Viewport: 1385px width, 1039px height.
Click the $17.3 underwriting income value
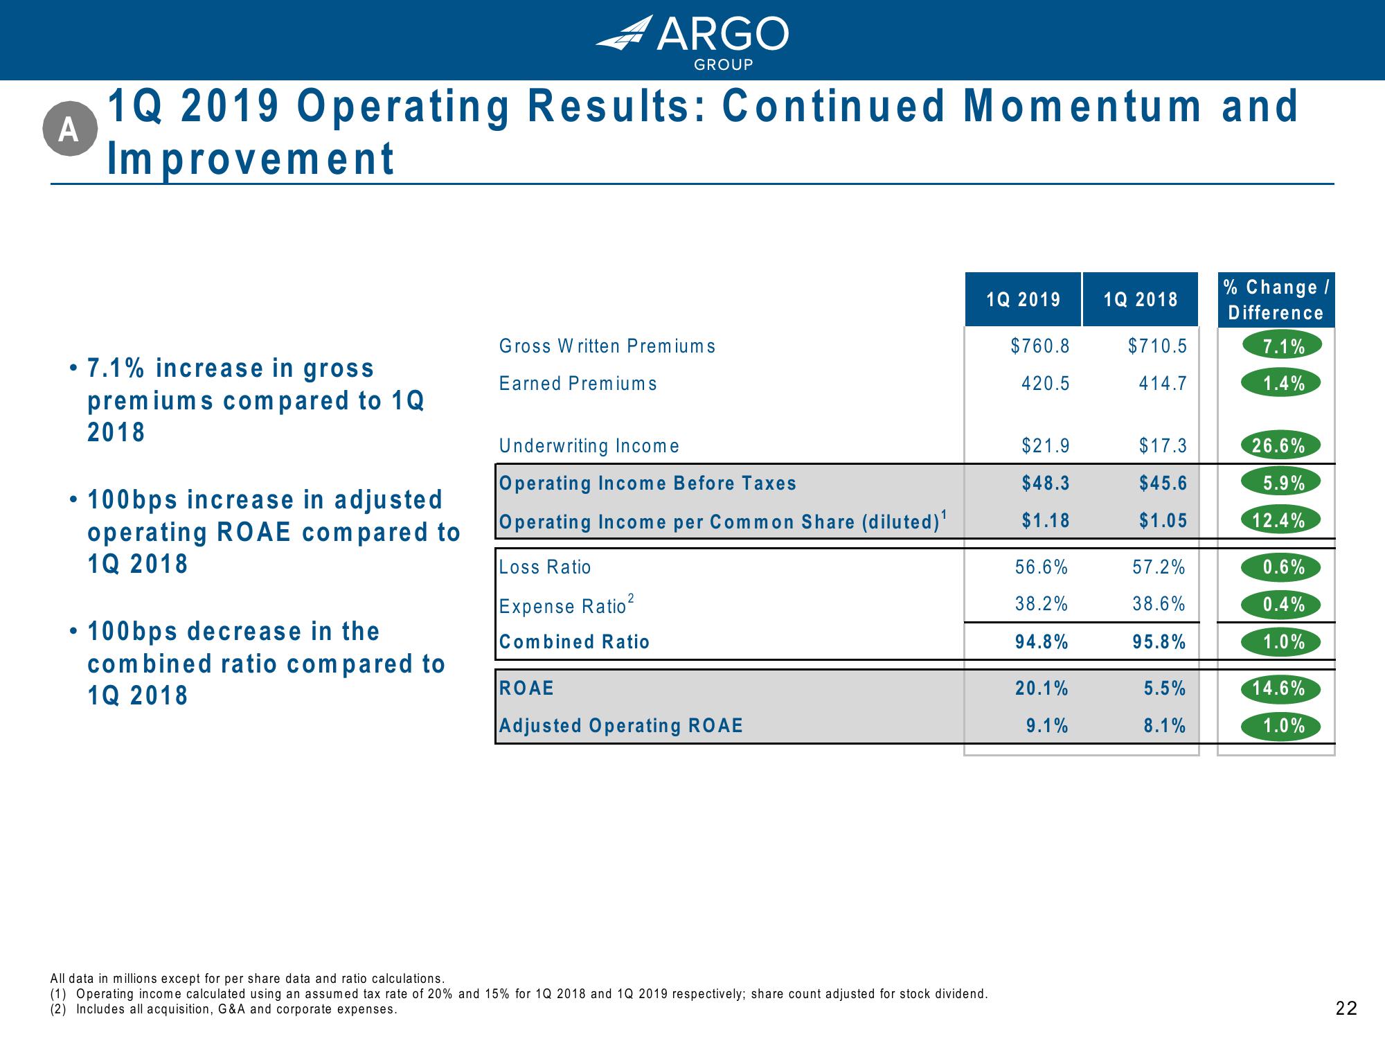1163,445
